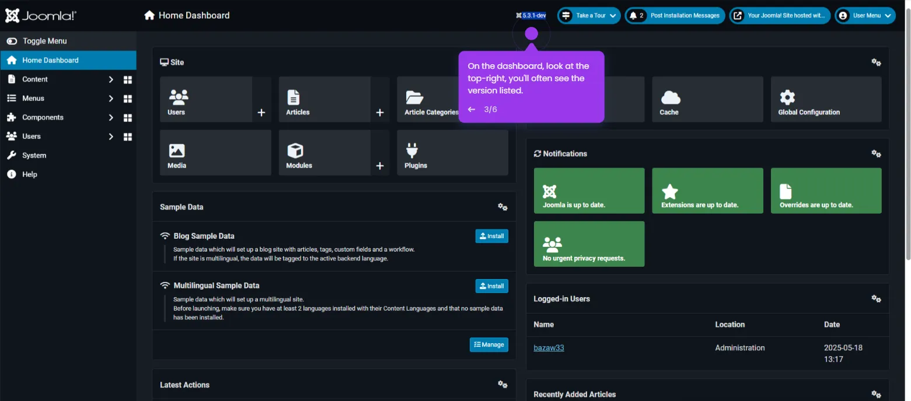Image resolution: width=911 pixels, height=401 pixels.
Task: Visit the Joomla hosted site link
Action: point(780,16)
